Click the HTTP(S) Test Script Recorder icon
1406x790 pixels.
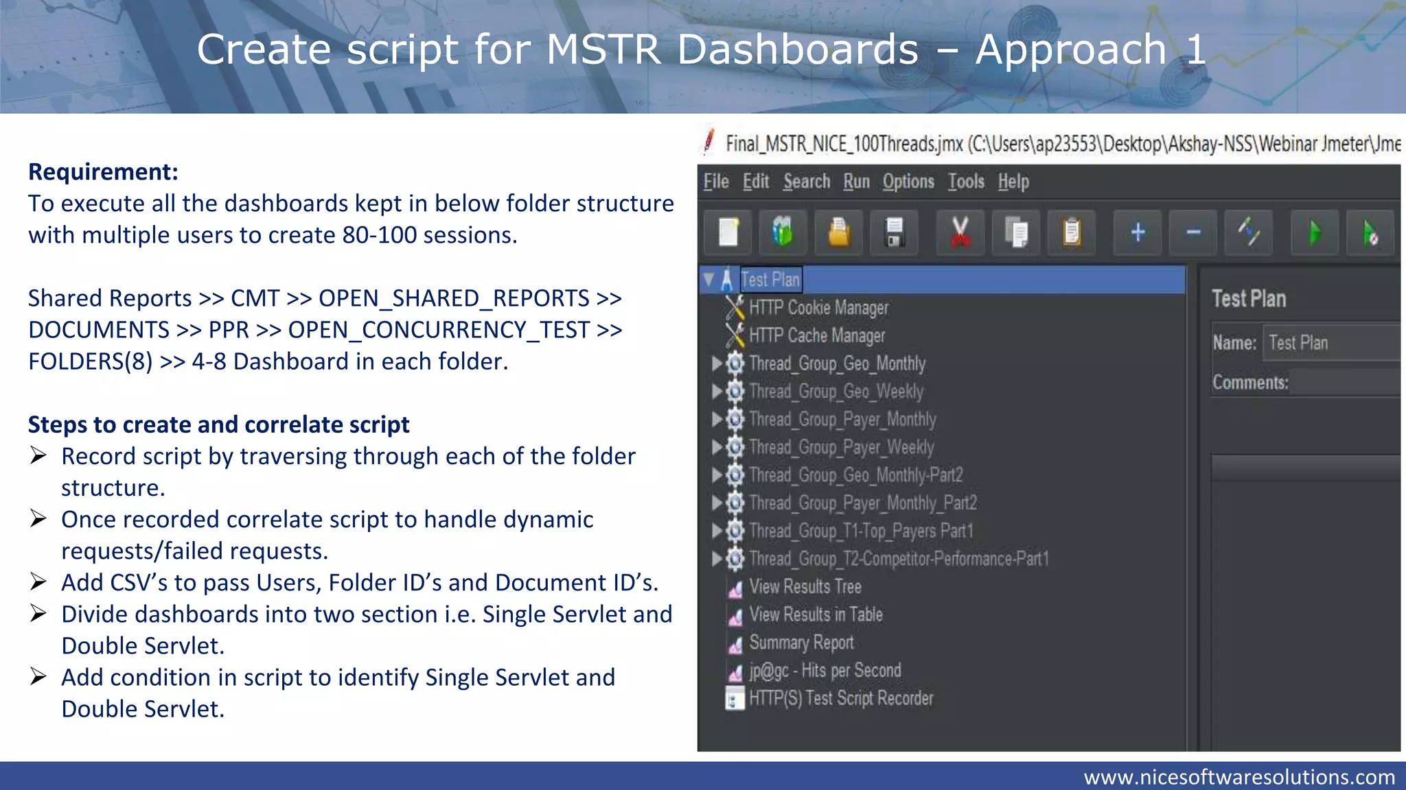tap(735, 699)
